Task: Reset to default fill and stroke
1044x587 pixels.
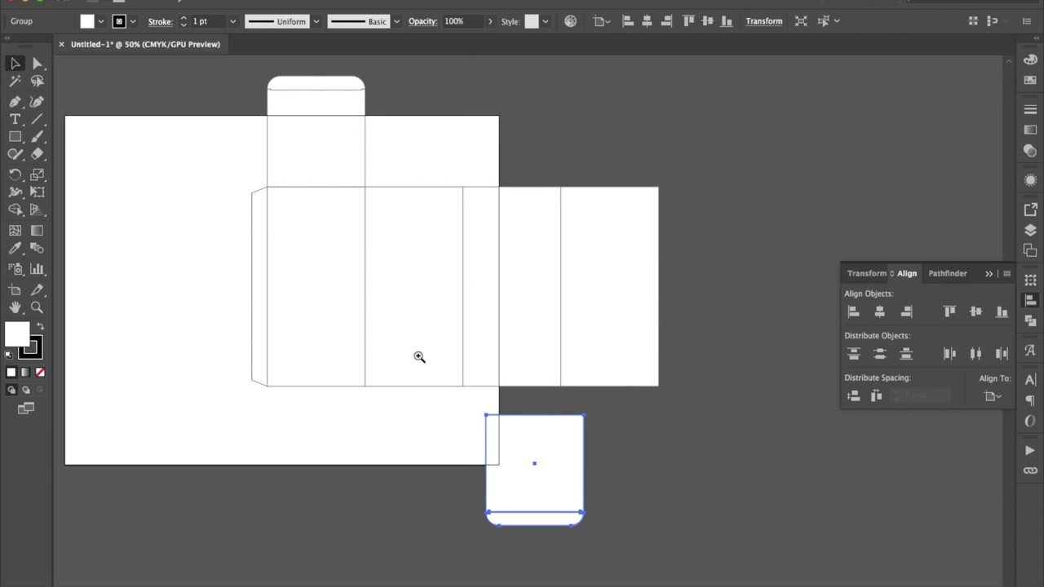Action: pos(9,355)
